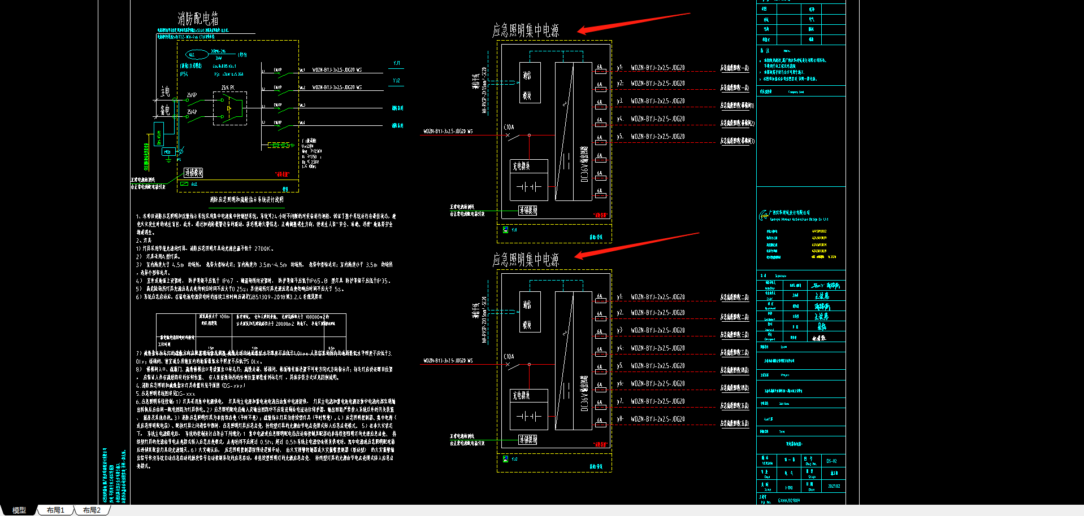1084x516 pixels.
Task: Select the 消防配电箱 title text
Action: (198, 19)
